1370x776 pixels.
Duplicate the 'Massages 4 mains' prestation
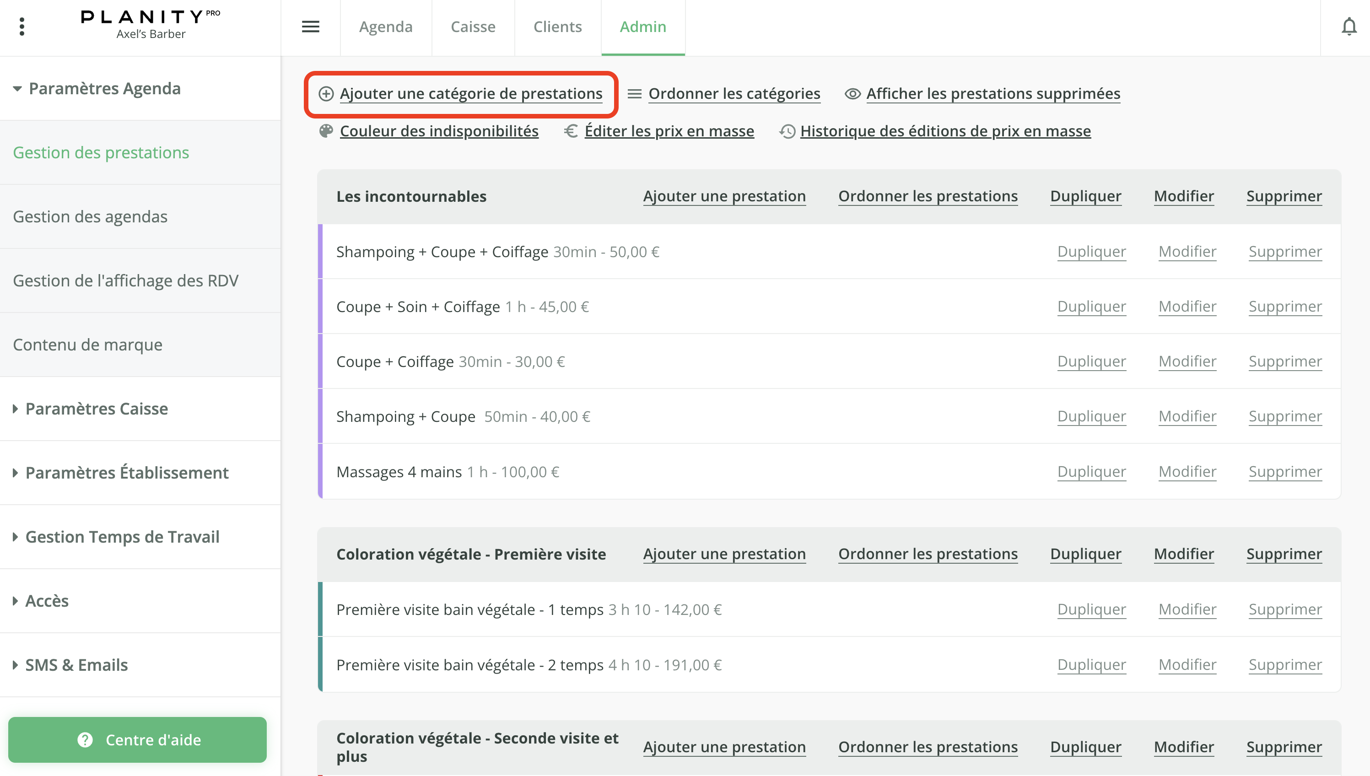click(x=1091, y=471)
